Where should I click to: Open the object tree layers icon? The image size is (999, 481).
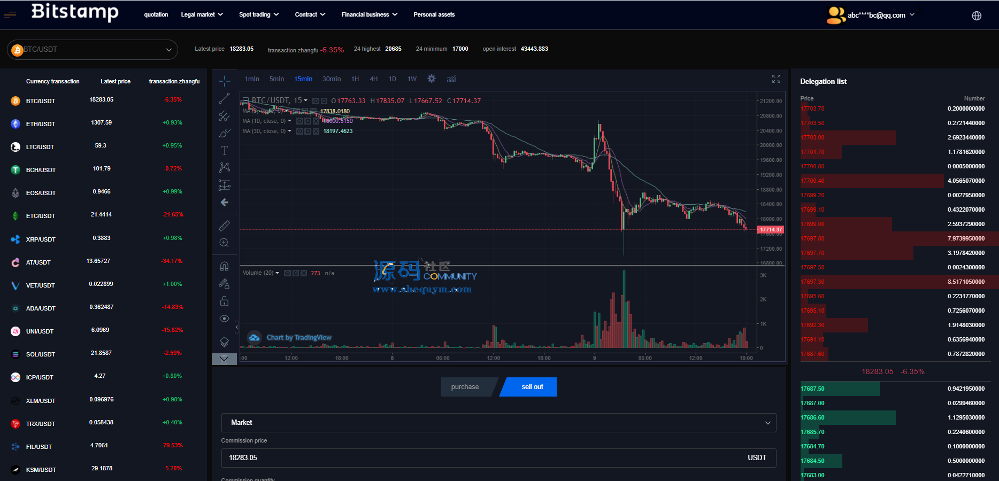click(225, 342)
